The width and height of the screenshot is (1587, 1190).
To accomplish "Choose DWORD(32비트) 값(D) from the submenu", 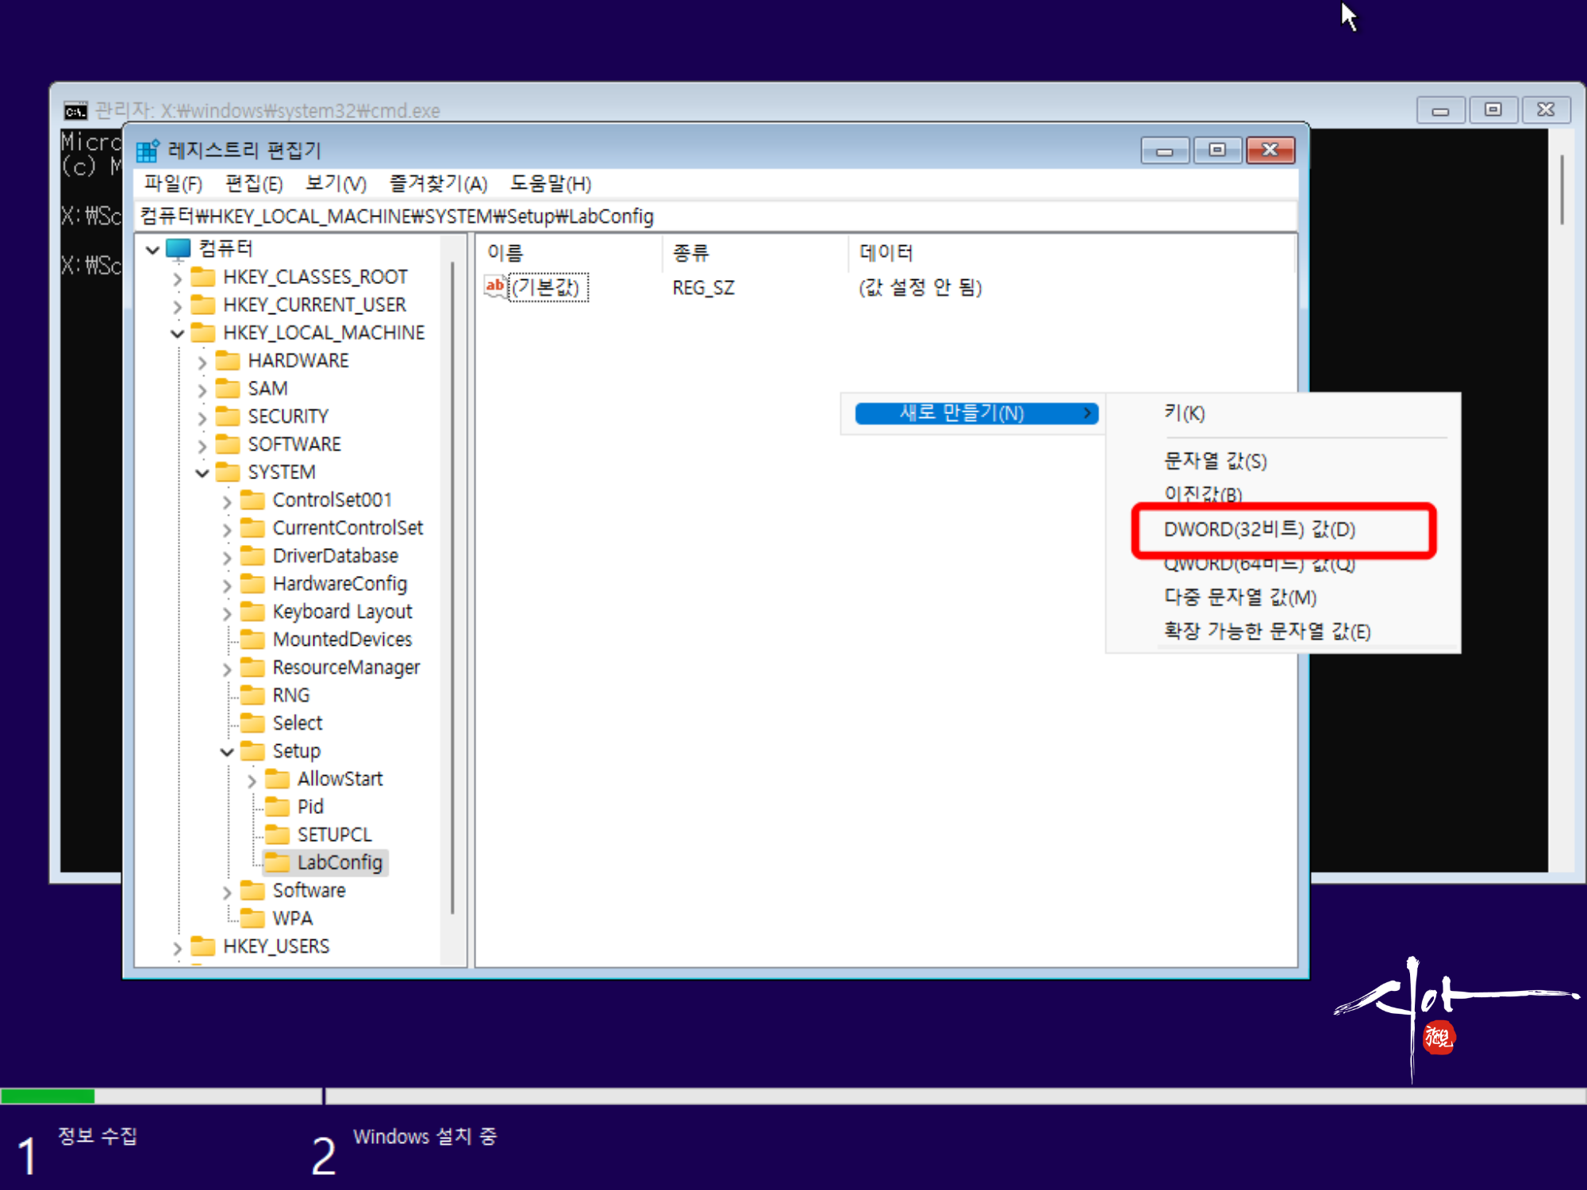I will (1259, 529).
